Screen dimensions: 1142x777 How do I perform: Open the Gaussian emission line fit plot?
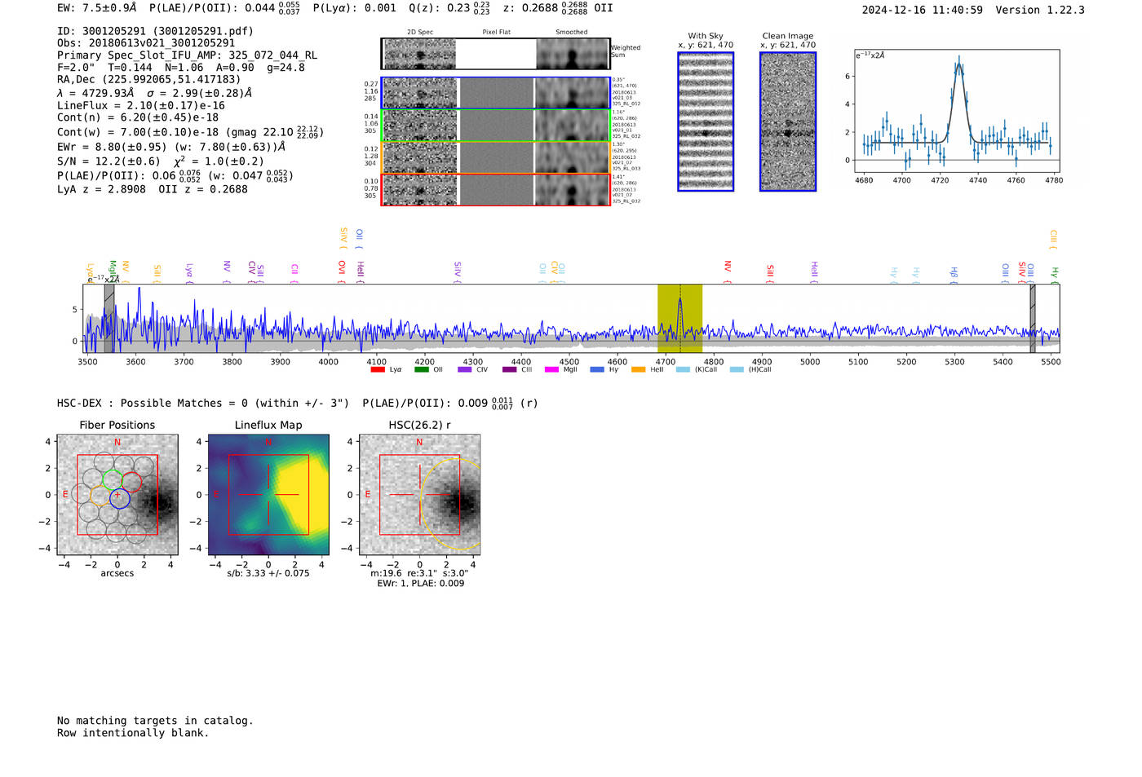(x=957, y=111)
